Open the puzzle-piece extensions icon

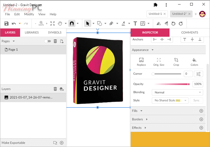[x=155, y=5]
